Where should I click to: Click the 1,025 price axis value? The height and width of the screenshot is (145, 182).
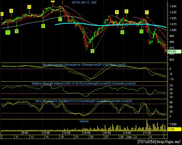pyautogui.click(x=173, y=18)
